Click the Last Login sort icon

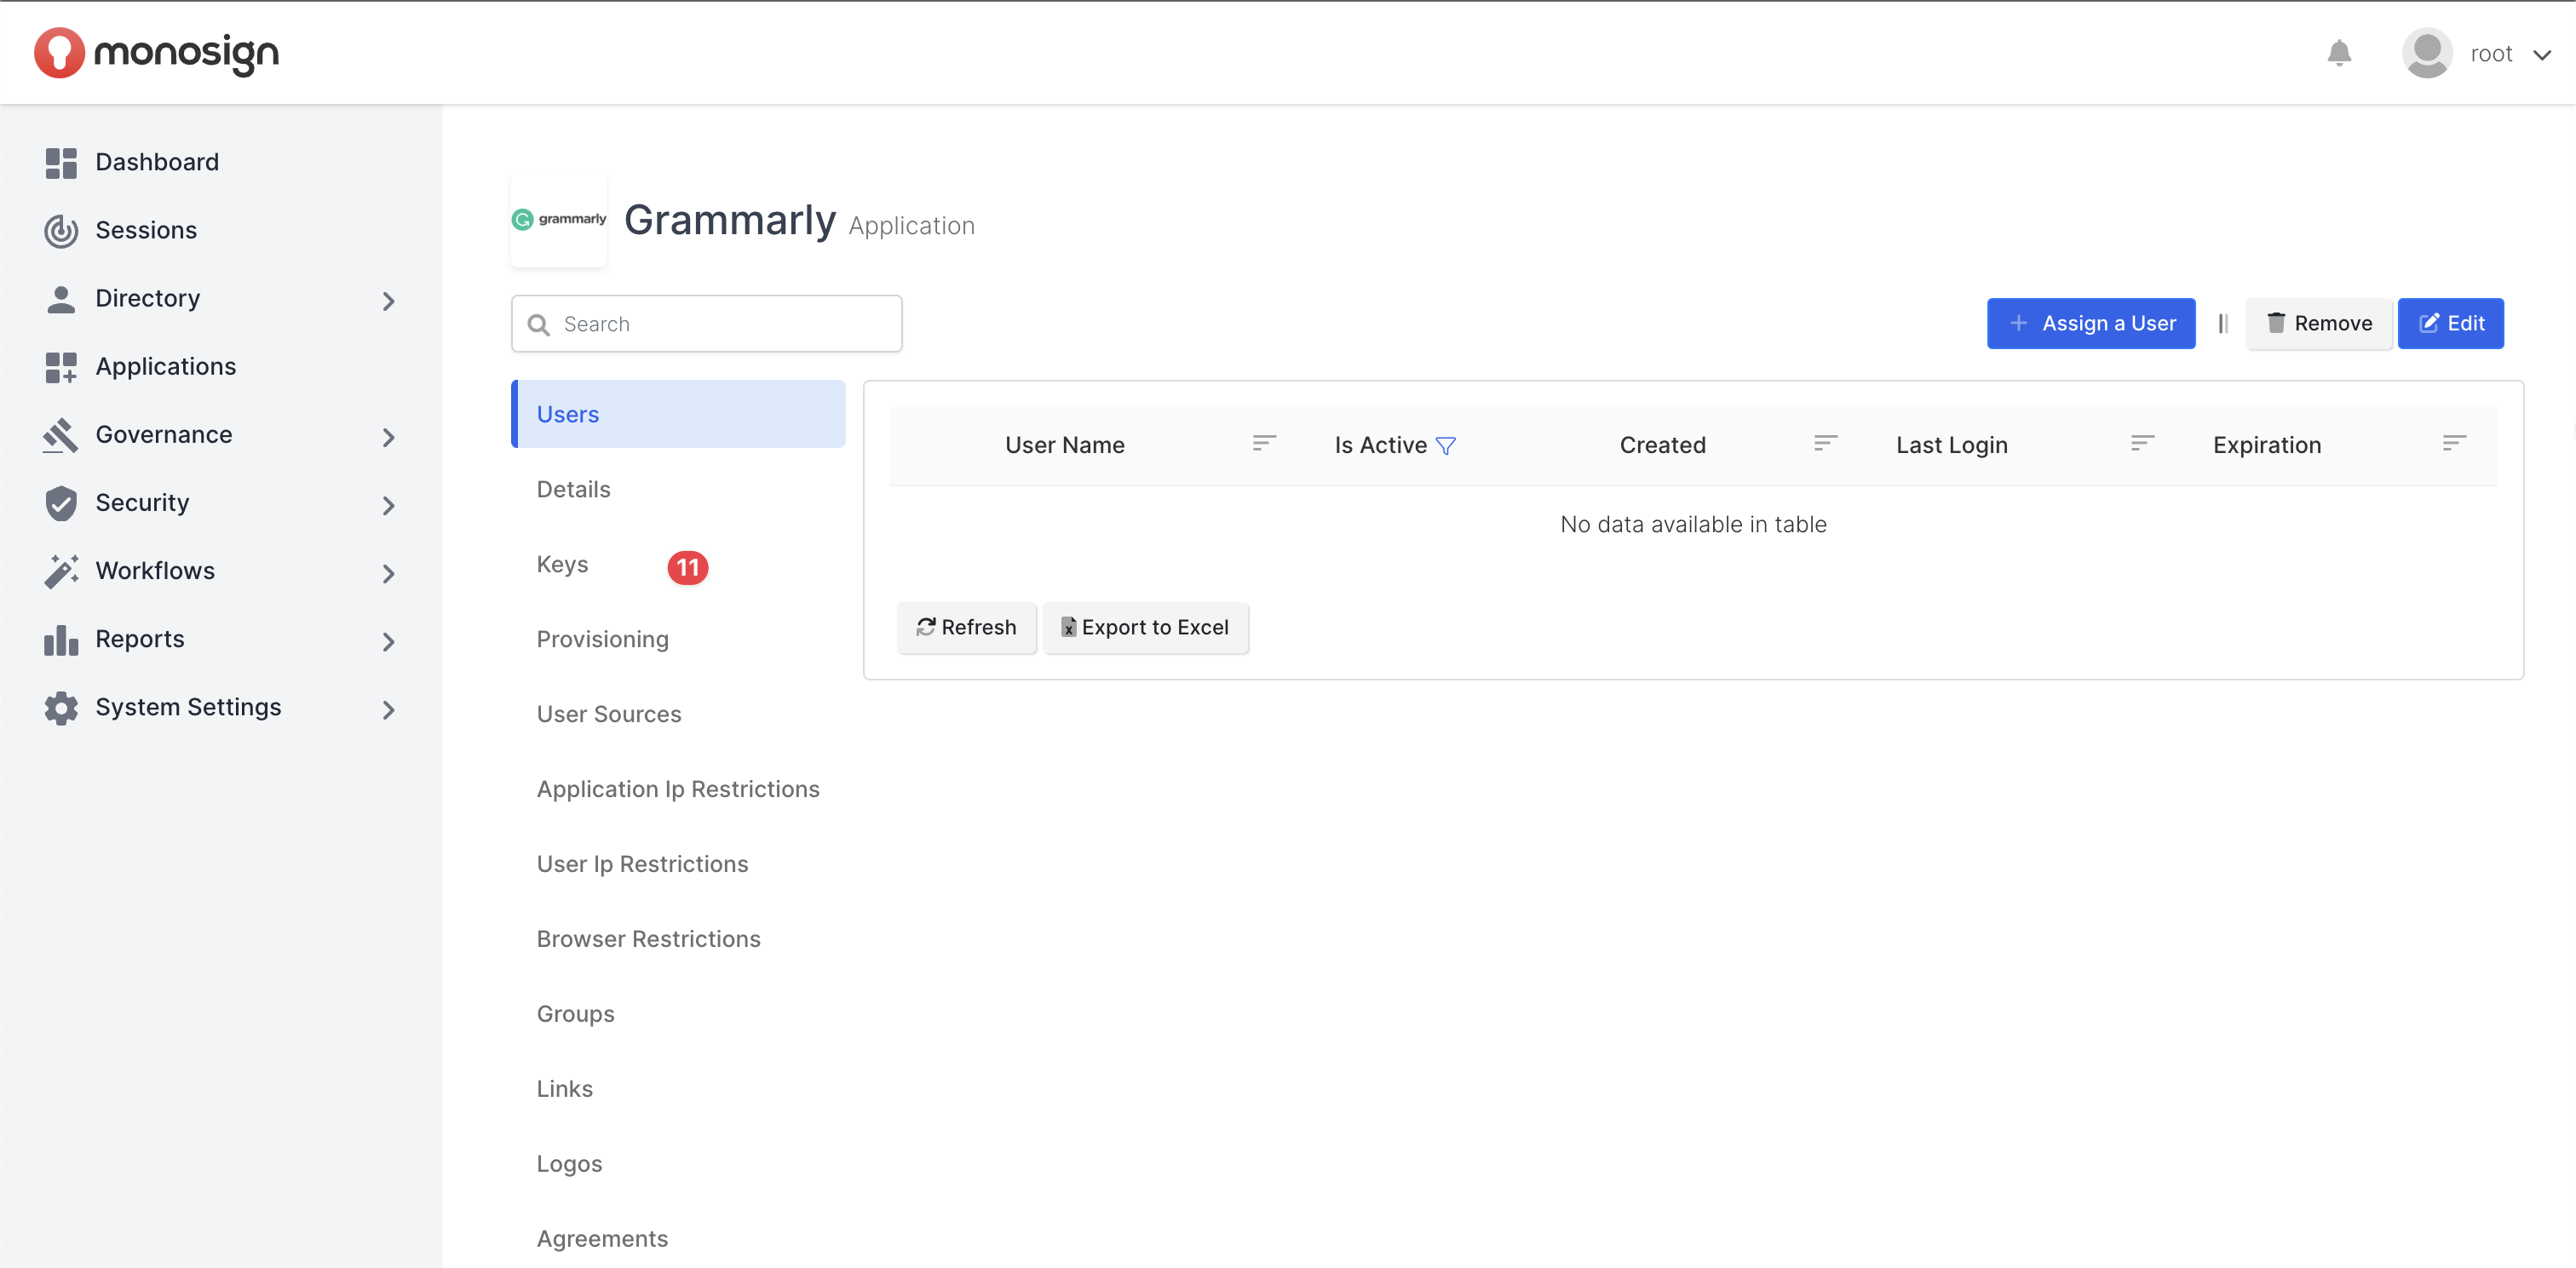click(2141, 443)
